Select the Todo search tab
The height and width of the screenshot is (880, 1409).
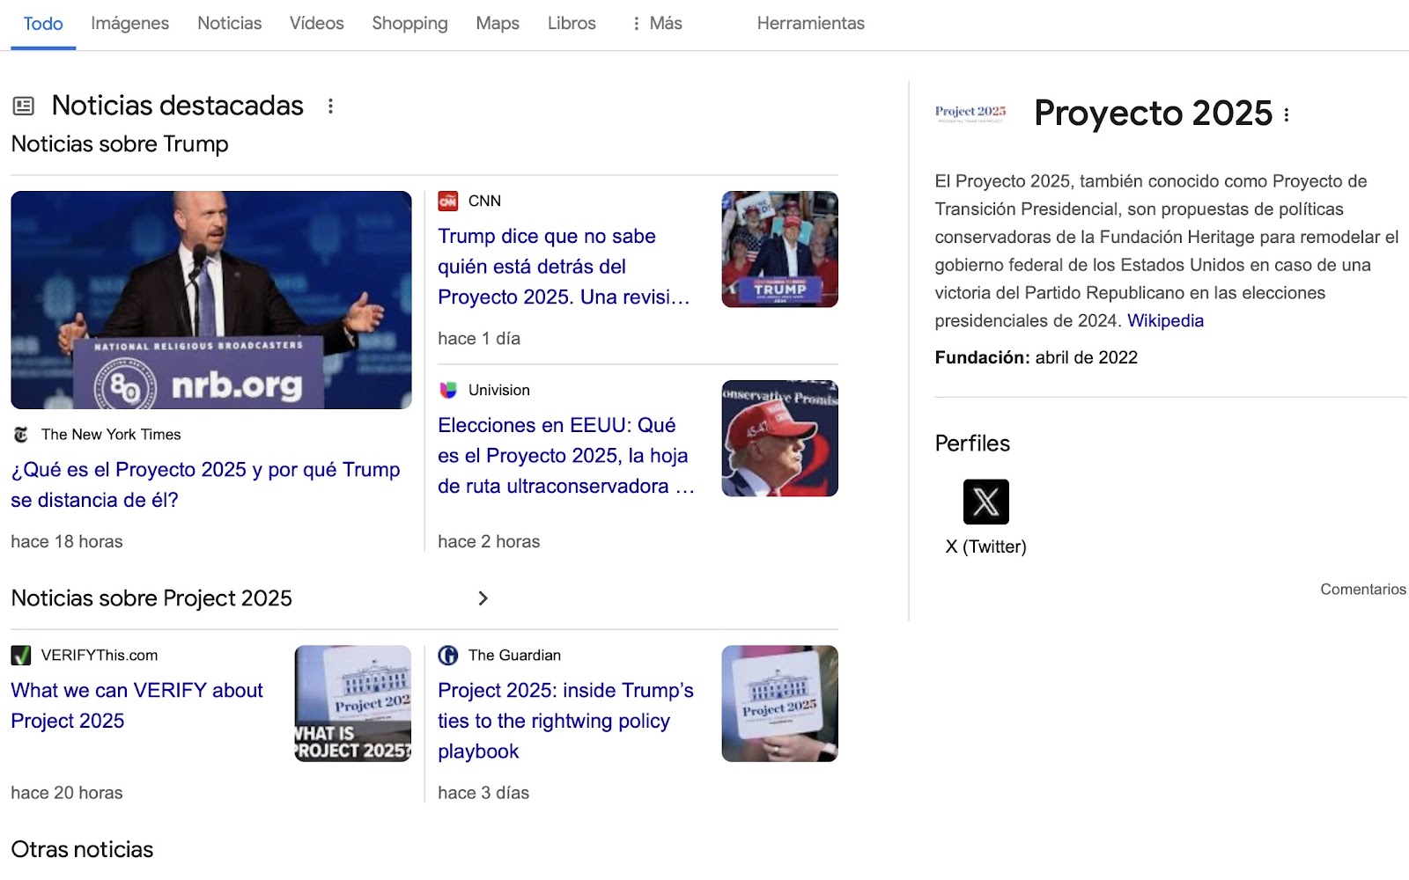[43, 24]
